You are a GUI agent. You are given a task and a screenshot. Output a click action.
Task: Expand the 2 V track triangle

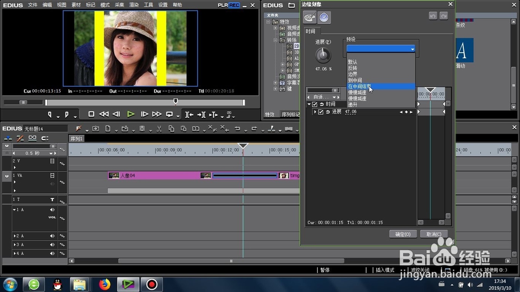click(15, 167)
